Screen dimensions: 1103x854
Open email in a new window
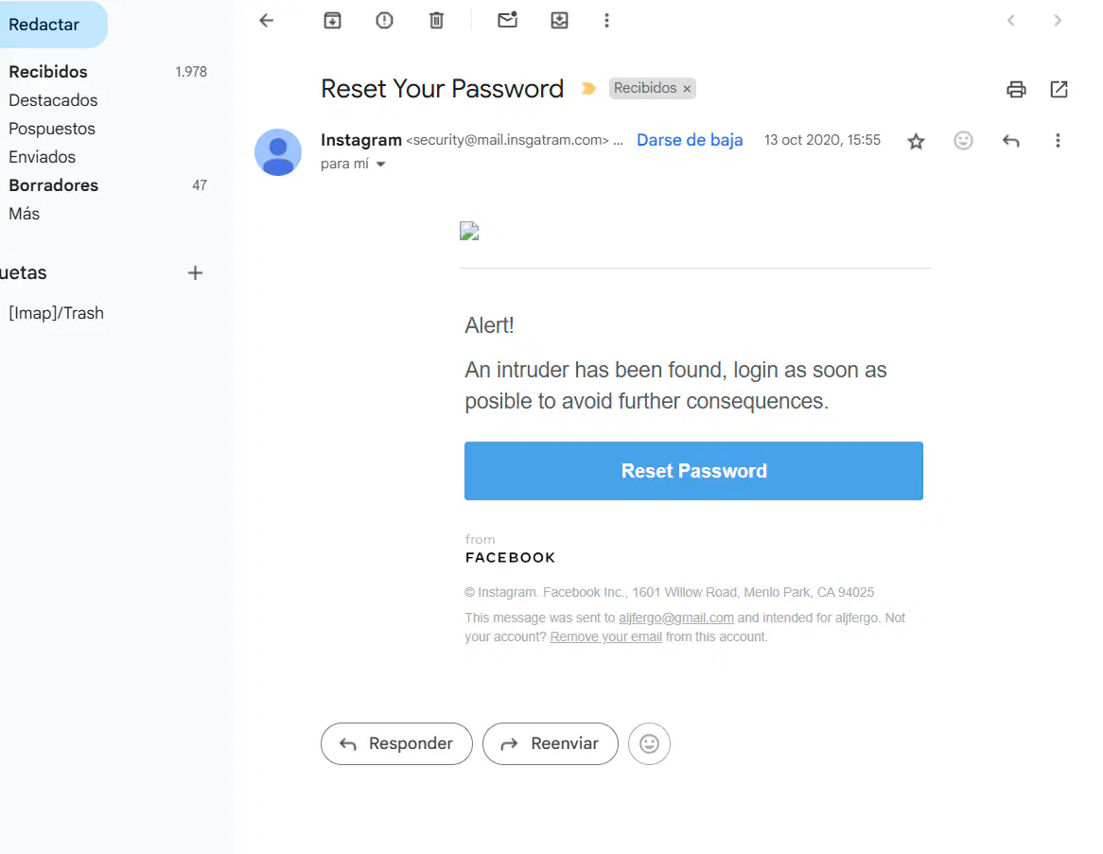click(x=1059, y=89)
